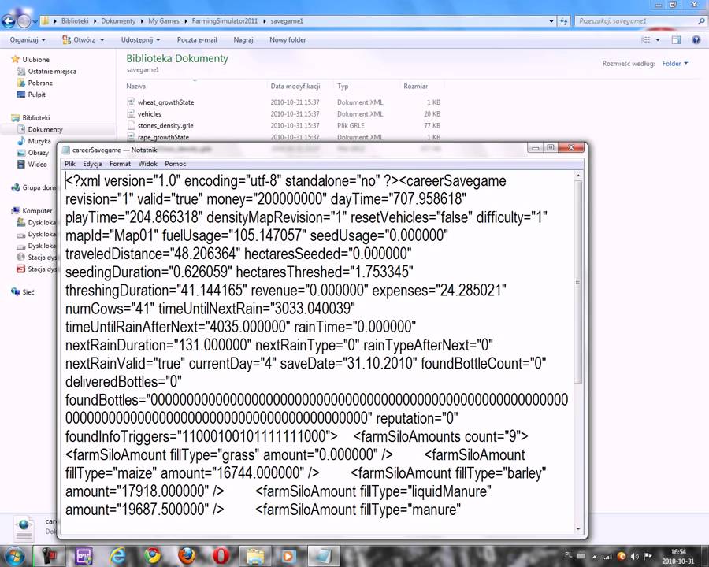Viewport: 709px width, 567px height.
Task: Sort by Nazwa column header
Action: pyautogui.click(x=135, y=86)
